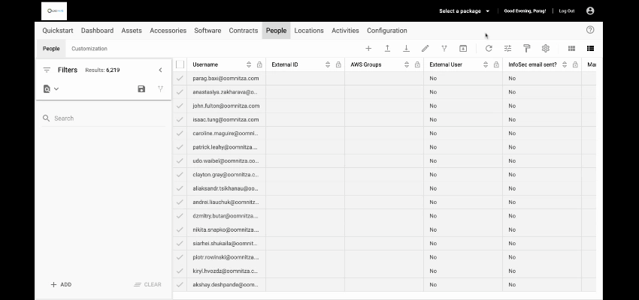Select the row for parag.baxi@oomnitza.com
Image resolution: width=639 pixels, height=300 pixels.
(x=180, y=78)
